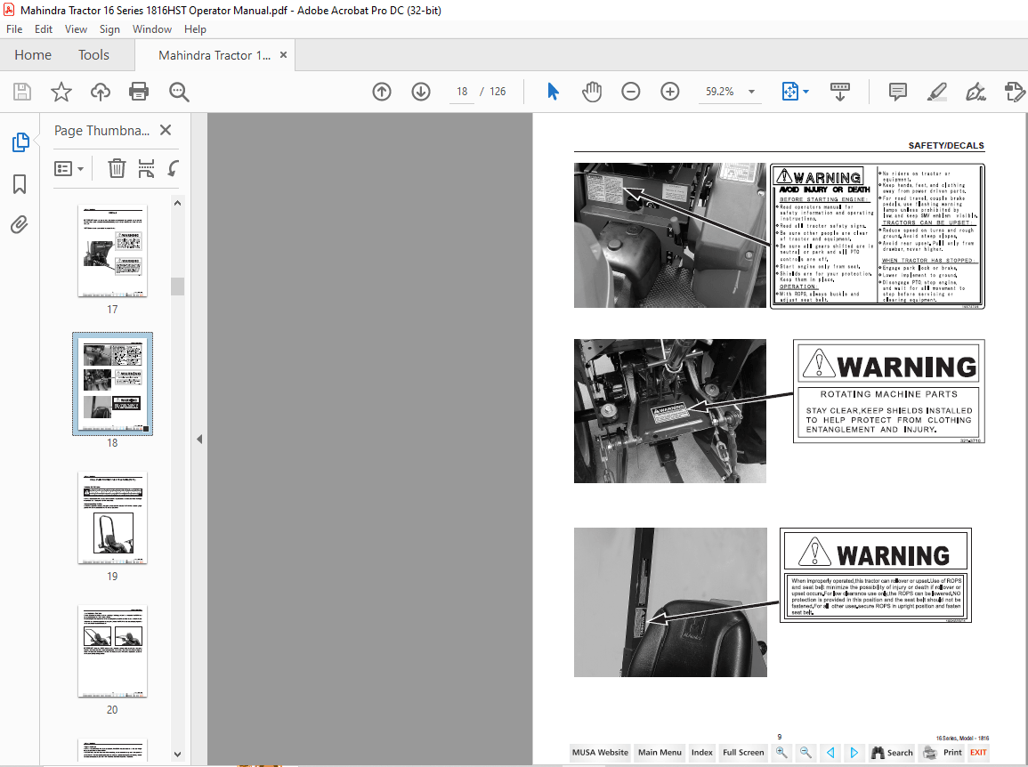Click the Print file icon
Viewport: 1028px width, 767px height.
(x=139, y=92)
